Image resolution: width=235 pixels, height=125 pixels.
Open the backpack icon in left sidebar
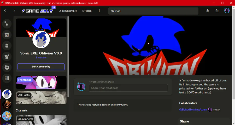pyautogui.click(x=7, y=46)
